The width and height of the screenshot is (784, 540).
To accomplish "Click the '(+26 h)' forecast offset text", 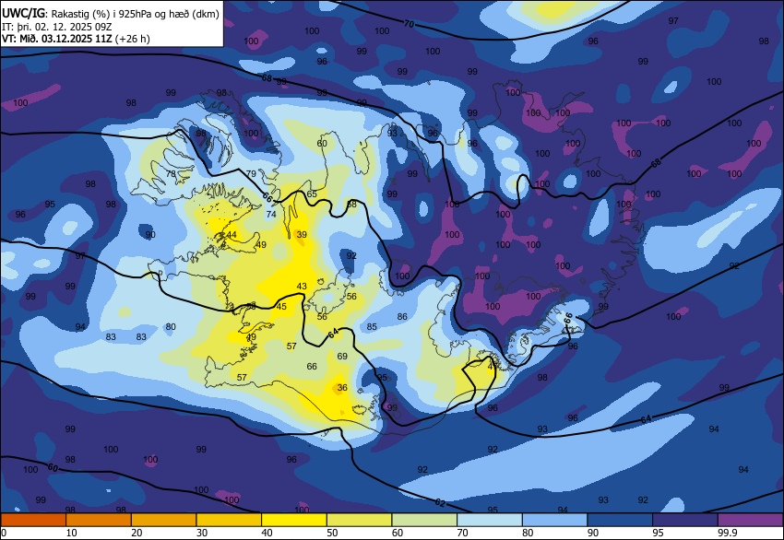I will click(x=133, y=39).
